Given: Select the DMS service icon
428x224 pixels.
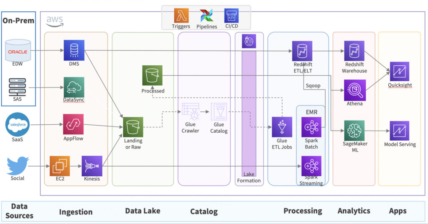Looking at the screenshot, I should pyautogui.click(x=74, y=50).
